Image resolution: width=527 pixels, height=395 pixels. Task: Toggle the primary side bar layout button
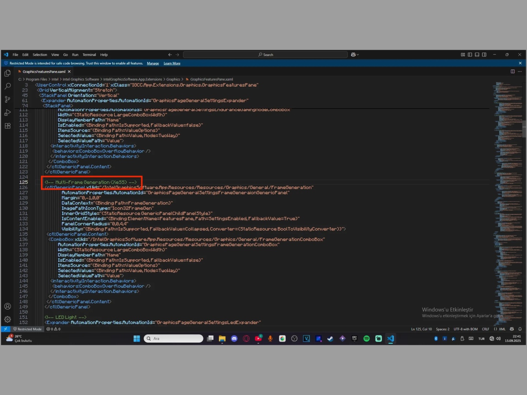point(470,55)
